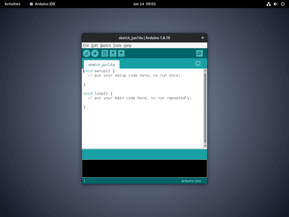The height and width of the screenshot is (217, 289).
Task: Open the File menu
Action: tap(86, 45)
